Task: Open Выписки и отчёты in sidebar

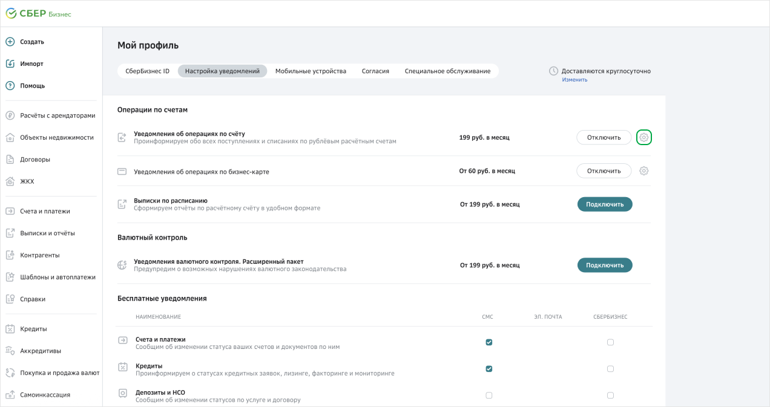Action: [47, 233]
